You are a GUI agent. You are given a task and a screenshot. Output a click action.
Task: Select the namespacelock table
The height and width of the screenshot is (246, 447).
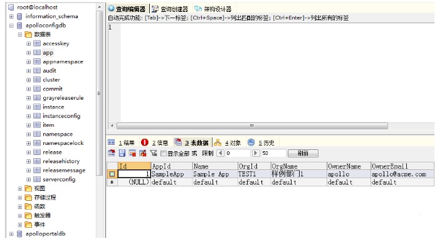click(x=63, y=143)
